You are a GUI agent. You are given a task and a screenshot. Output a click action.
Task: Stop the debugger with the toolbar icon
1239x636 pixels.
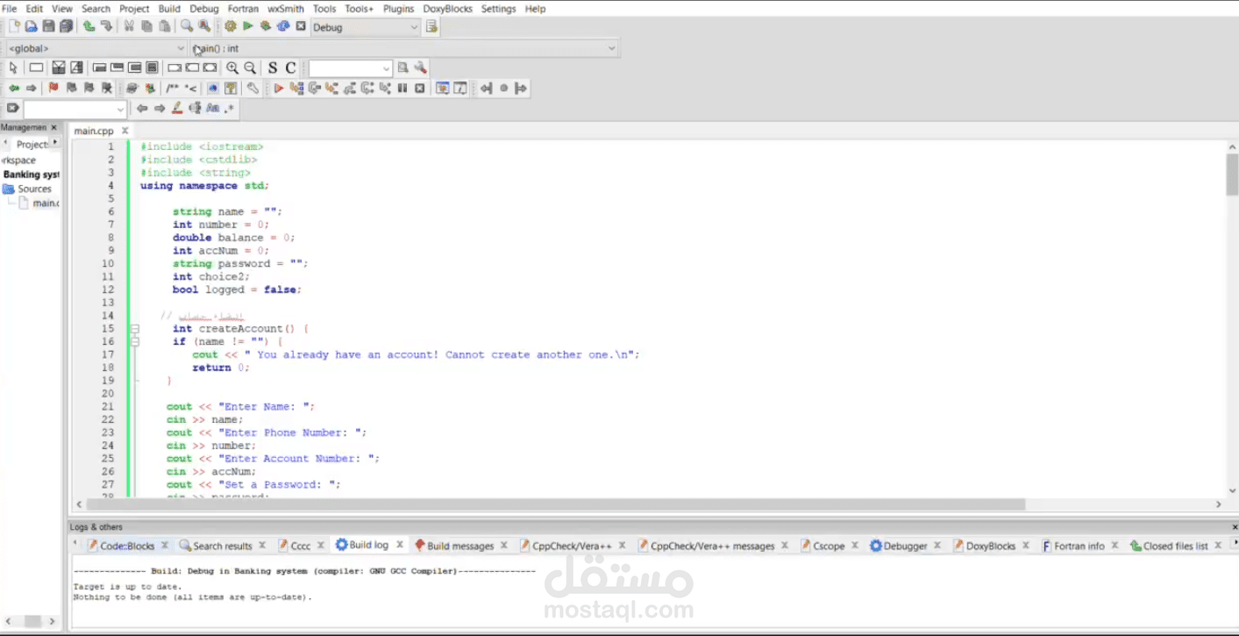pyautogui.click(x=420, y=88)
